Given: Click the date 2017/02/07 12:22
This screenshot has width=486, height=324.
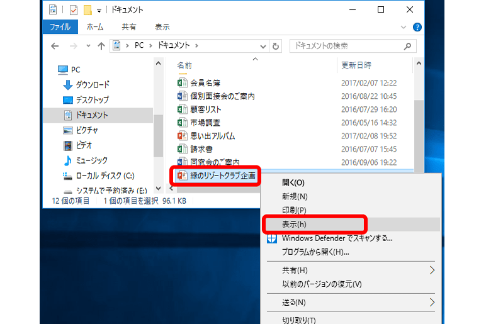Looking at the screenshot, I should (x=369, y=83).
